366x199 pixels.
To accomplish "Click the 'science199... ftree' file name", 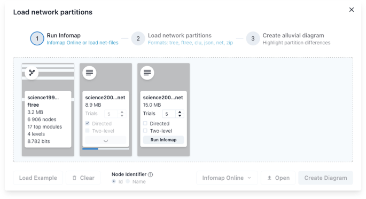I will pyautogui.click(x=43, y=101).
